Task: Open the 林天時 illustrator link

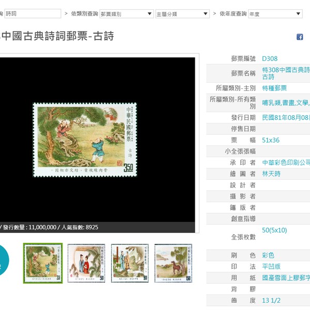Action: click(x=271, y=174)
